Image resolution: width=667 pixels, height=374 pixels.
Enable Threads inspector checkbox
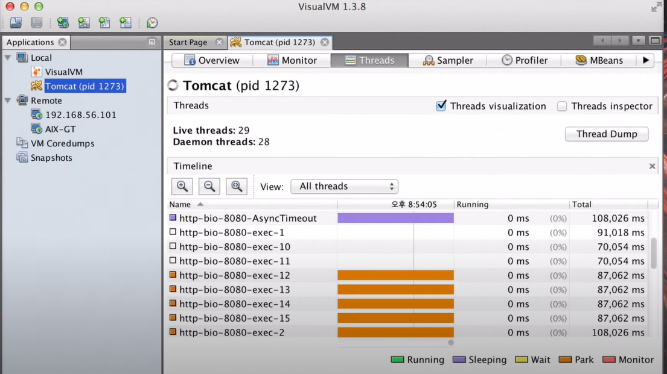(562, 106)
